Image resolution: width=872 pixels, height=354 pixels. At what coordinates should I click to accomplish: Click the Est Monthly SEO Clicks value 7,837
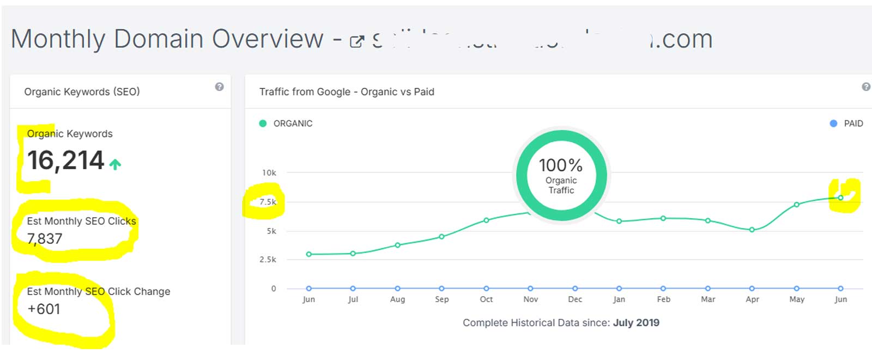45,239
